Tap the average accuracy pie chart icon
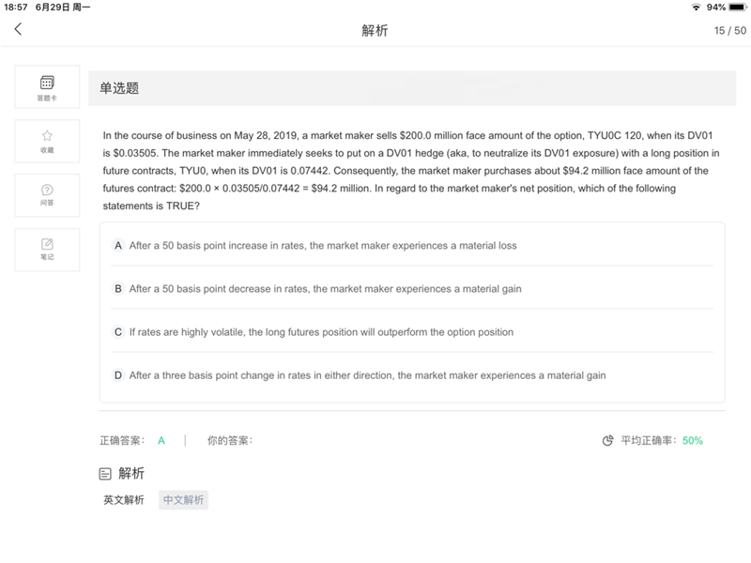The image size is (751, 563). (x=607, y=440)
